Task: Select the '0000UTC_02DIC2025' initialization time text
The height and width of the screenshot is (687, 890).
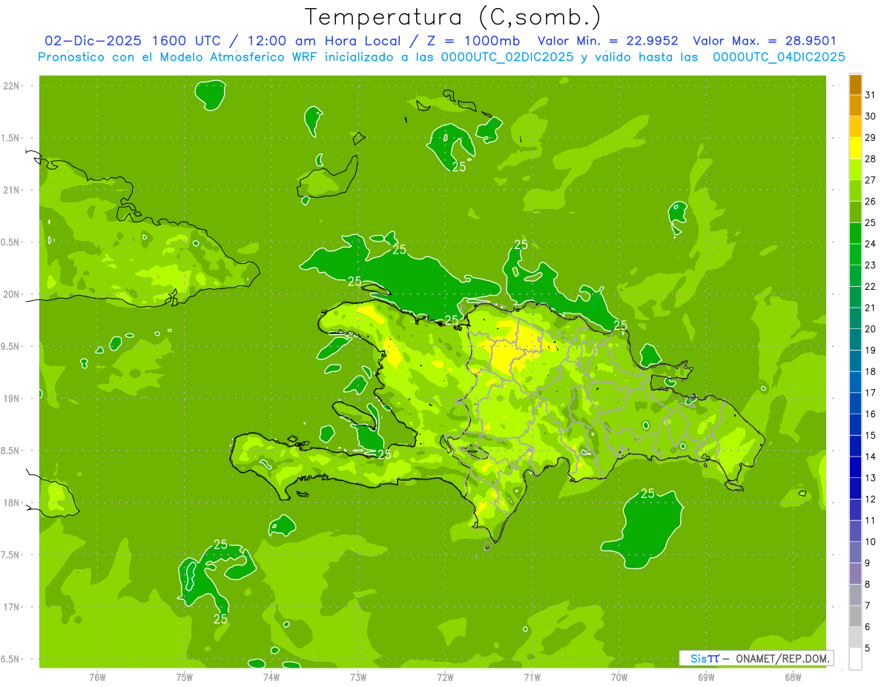Action: [x=507, y=57]
